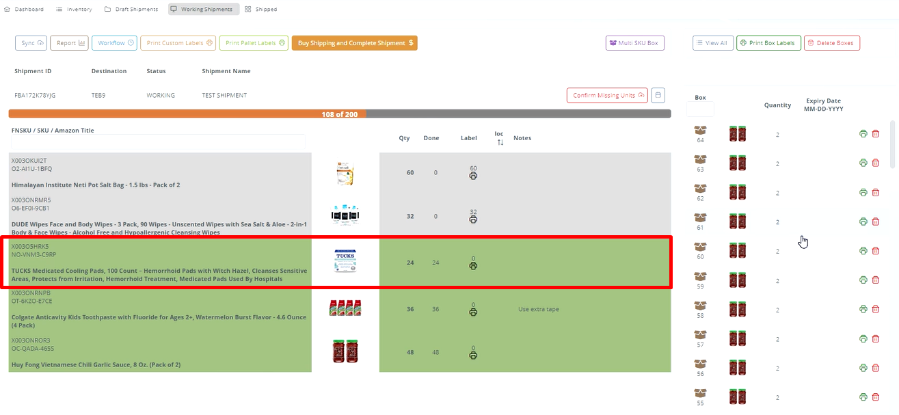Click the Confirm Missing Units button
The width and height of the screenshot is (899, 415).
point(606,94)
